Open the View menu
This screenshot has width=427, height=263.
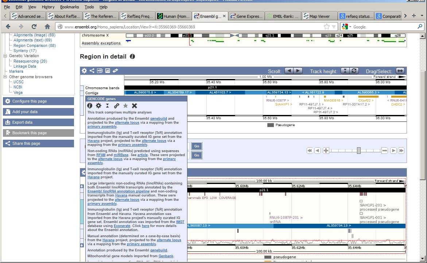click(32, 7)
